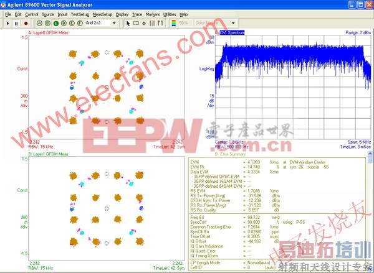Click the Common Tracking Error row
374x273 pixels.
click(235, 227)
